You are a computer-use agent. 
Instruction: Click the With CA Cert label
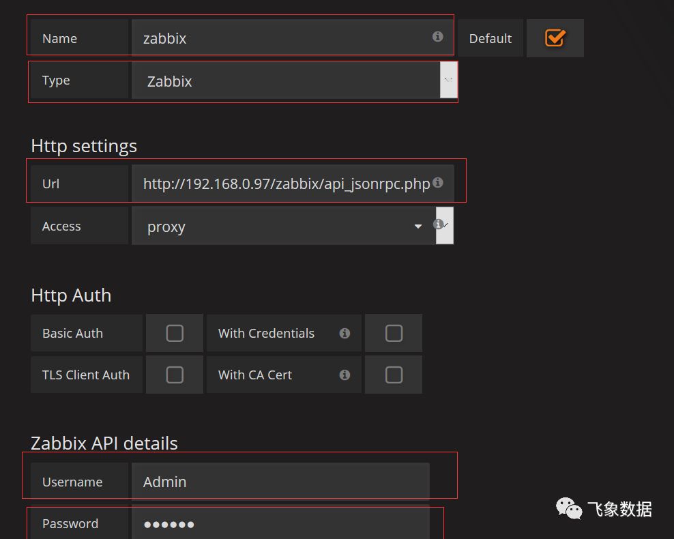coord(255,375)
